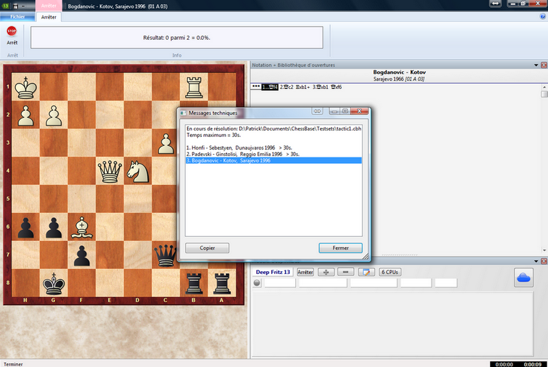Click the black pawn on f7
This screenshot has height=367, width=548.
[x=82, y=255]
